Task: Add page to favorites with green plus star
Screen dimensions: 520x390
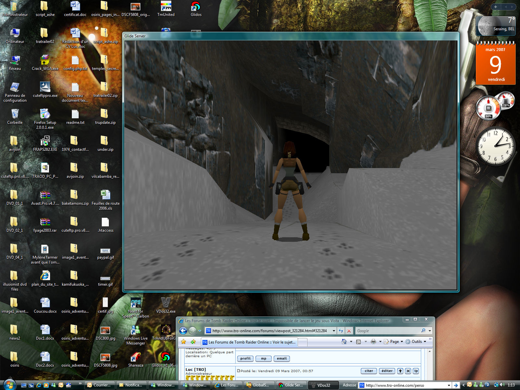Action: point(193,342)
